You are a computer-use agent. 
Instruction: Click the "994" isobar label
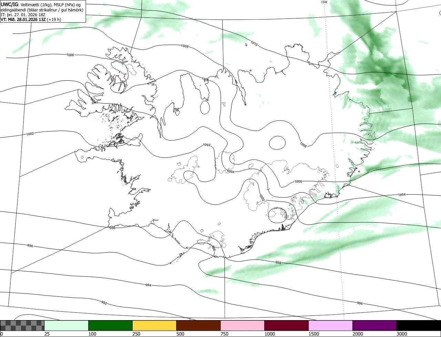pos(148,285)
